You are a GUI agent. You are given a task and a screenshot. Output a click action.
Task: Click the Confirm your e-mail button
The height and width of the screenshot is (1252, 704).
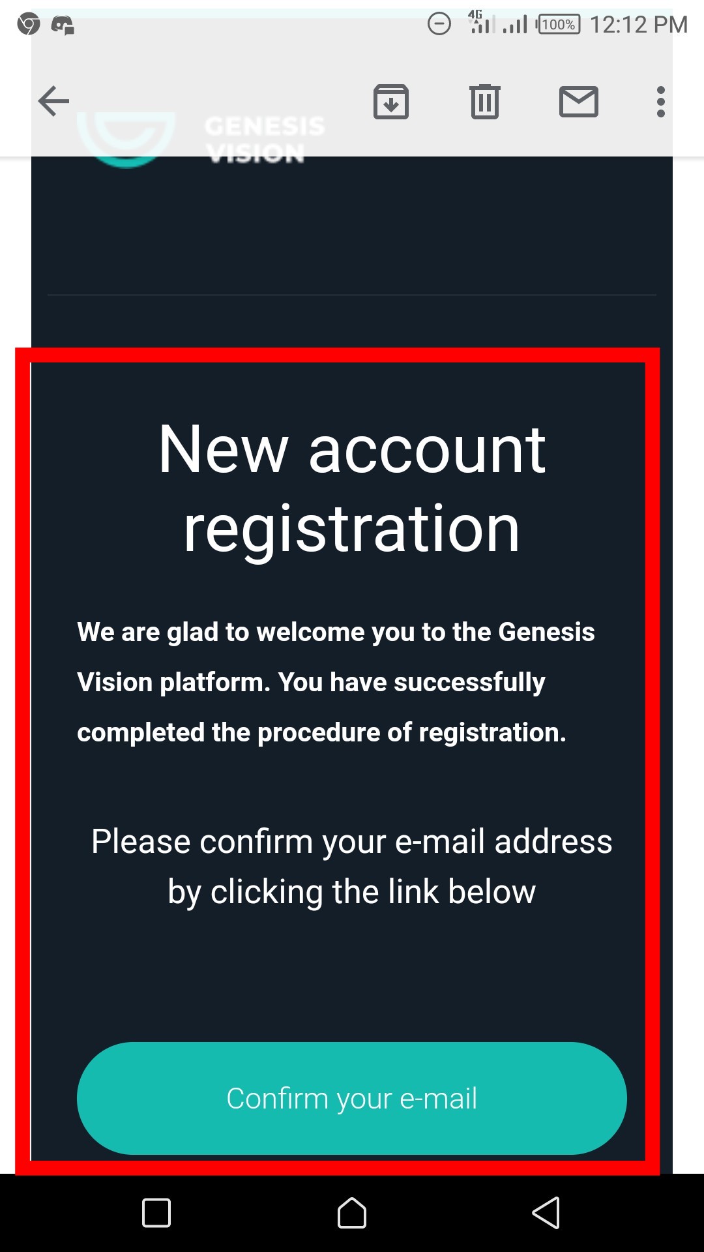point(352,1098)
